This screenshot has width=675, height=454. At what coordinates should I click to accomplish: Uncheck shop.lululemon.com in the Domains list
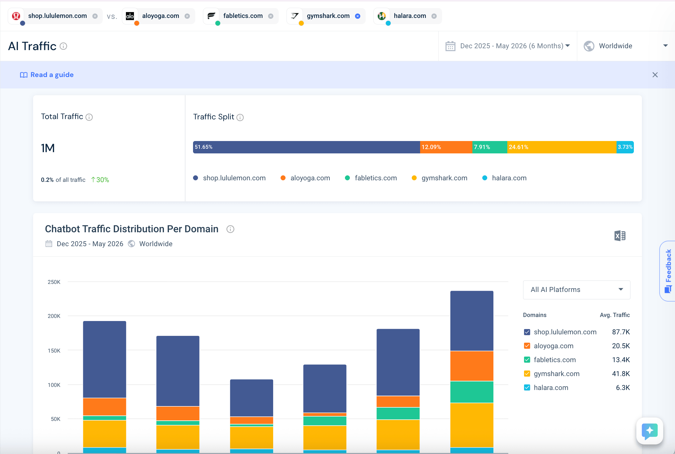(527, 332)
